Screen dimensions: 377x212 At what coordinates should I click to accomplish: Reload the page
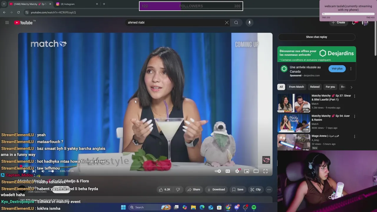(x=18, y=12)
